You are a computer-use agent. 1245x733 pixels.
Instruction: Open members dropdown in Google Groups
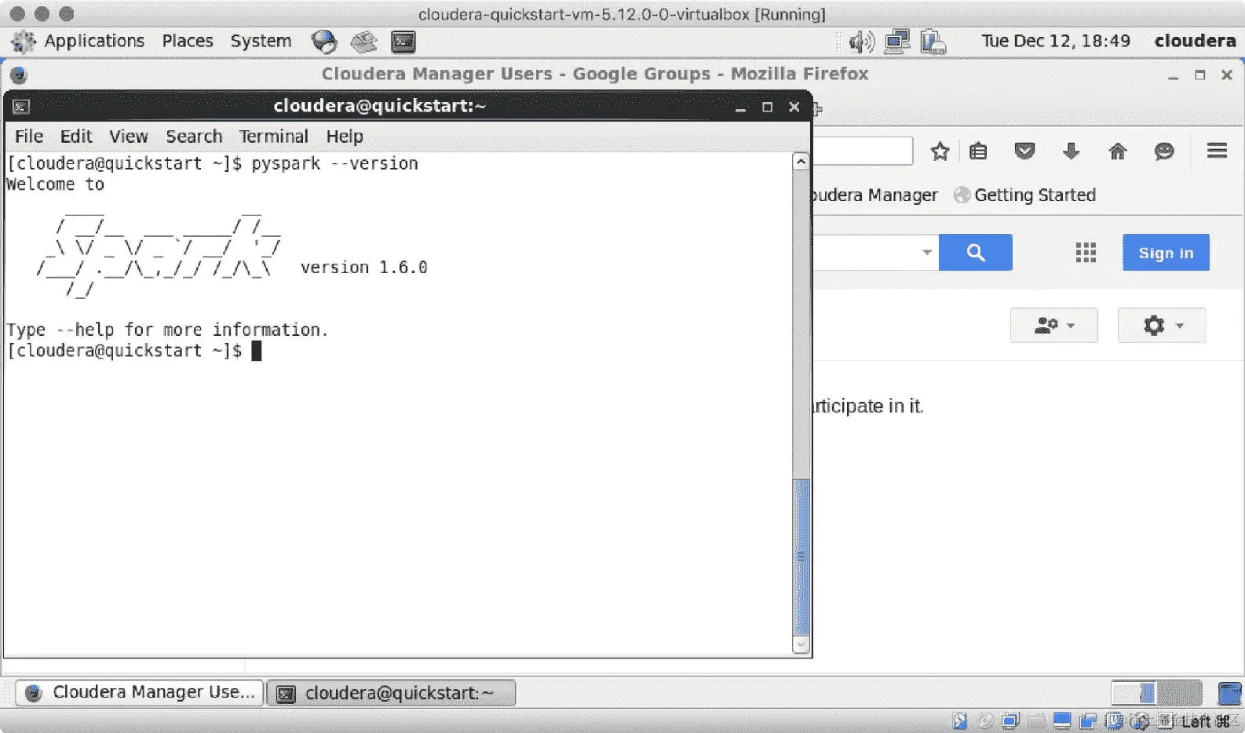point(1053,325)
